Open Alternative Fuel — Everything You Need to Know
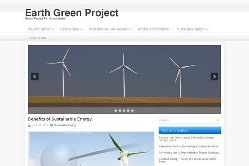Image resolution: width=249 pixels, height=166 pixels. tap(188, 146)
